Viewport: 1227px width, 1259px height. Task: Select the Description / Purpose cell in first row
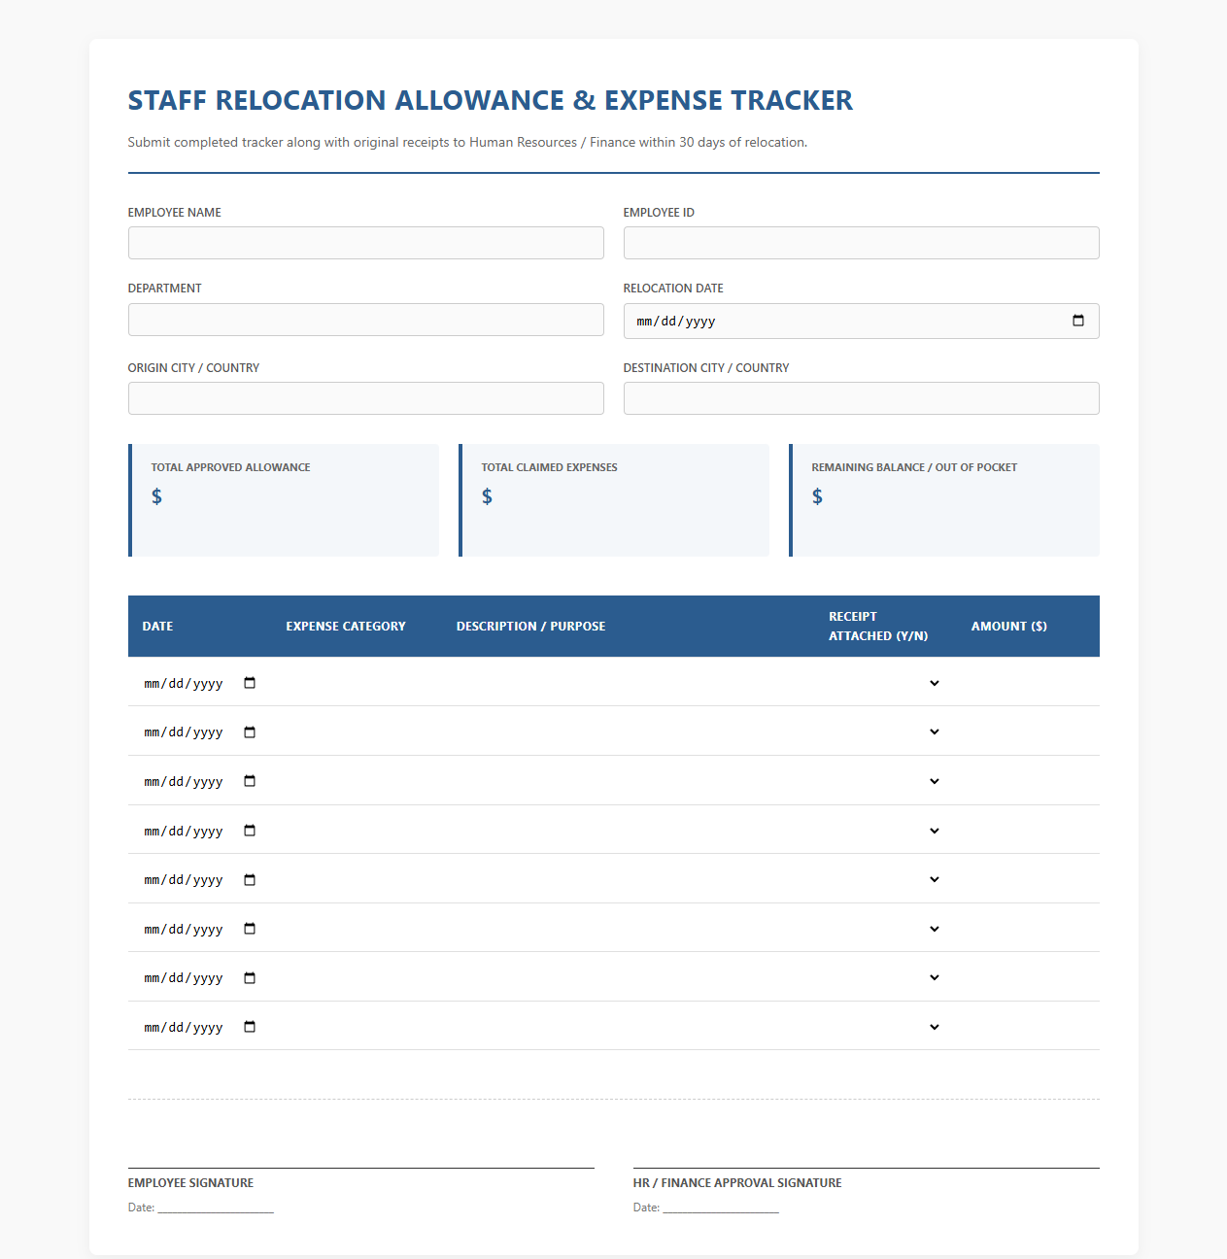pos(631,683)
